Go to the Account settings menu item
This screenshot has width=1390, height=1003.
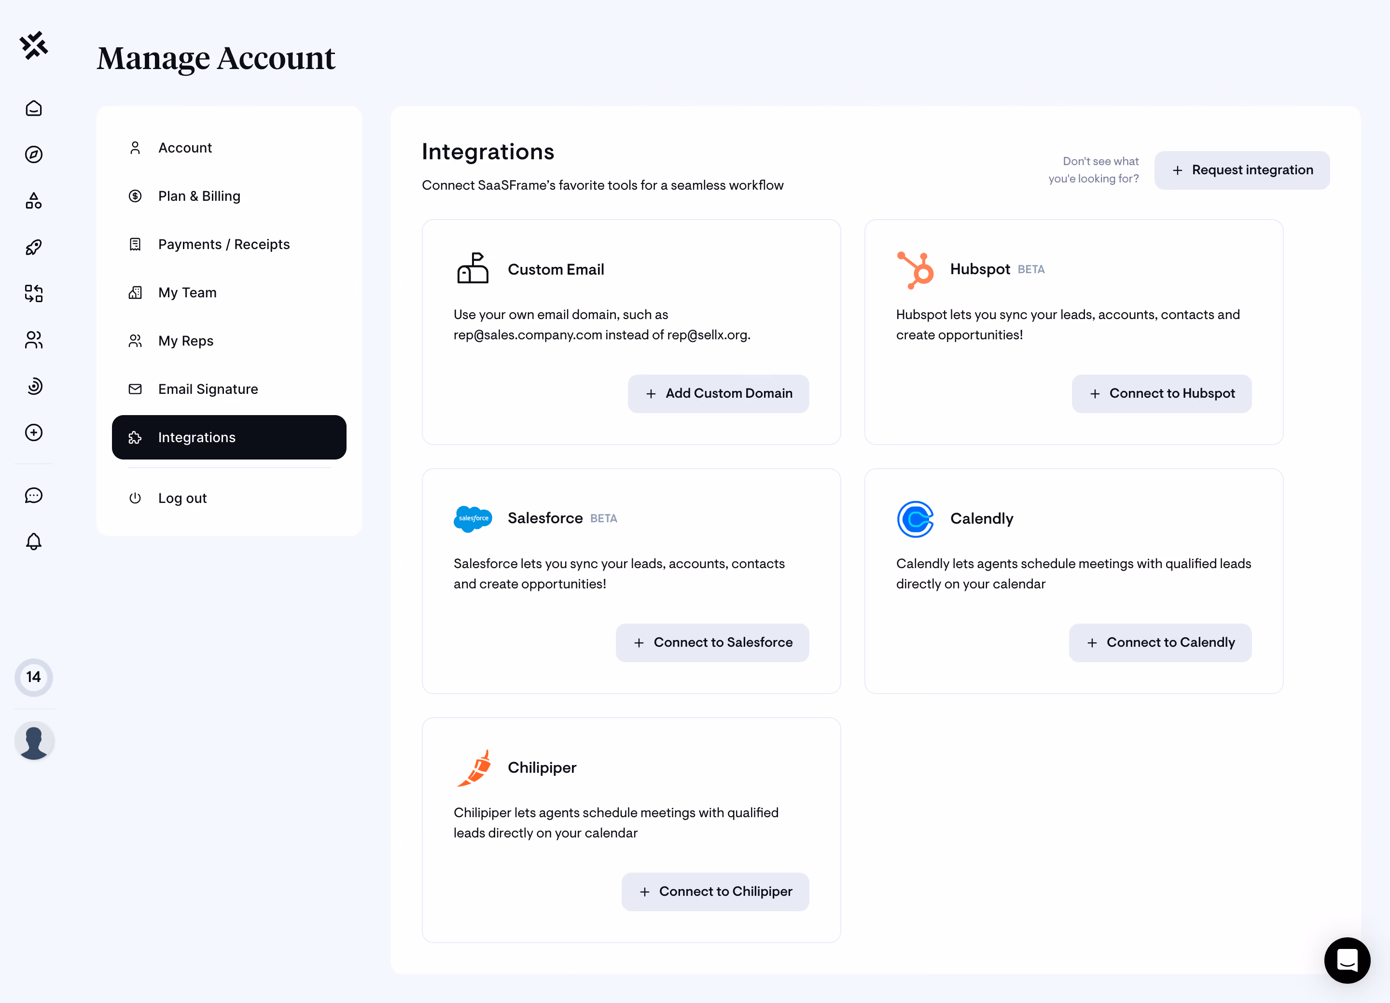click(x=229, y=148)
